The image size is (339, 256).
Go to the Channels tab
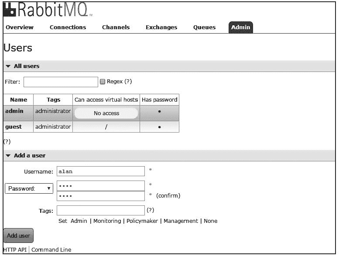116,27
